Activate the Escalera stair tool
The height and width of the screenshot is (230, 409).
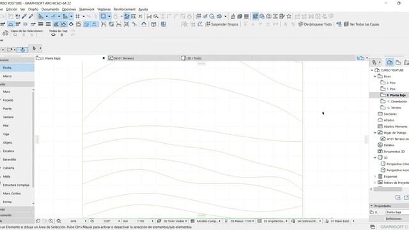pyautogui.click(x=16, y=151)
